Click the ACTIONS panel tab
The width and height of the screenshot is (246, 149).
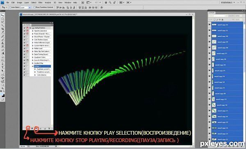coord(27,25)
